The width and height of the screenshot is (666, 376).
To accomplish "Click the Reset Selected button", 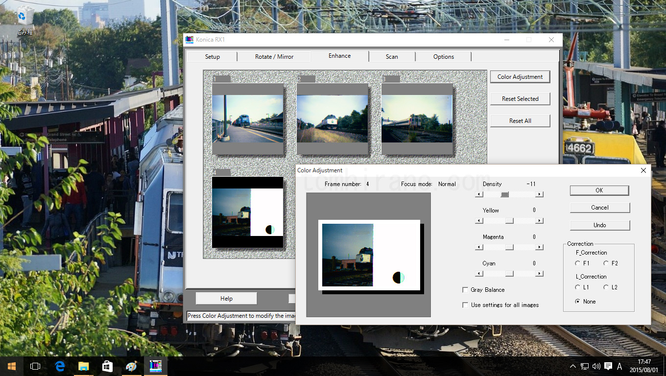I will pos(520,99).
